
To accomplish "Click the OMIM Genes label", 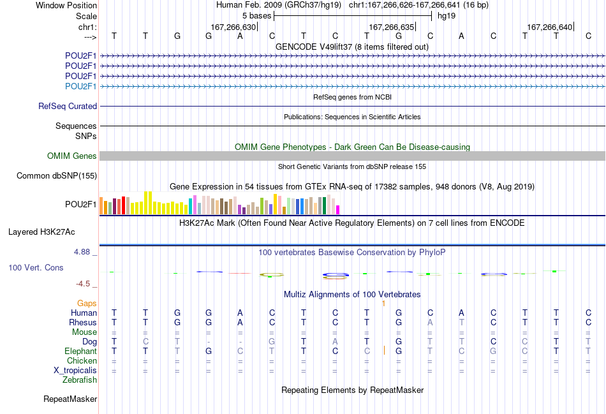I will (72, 156).
